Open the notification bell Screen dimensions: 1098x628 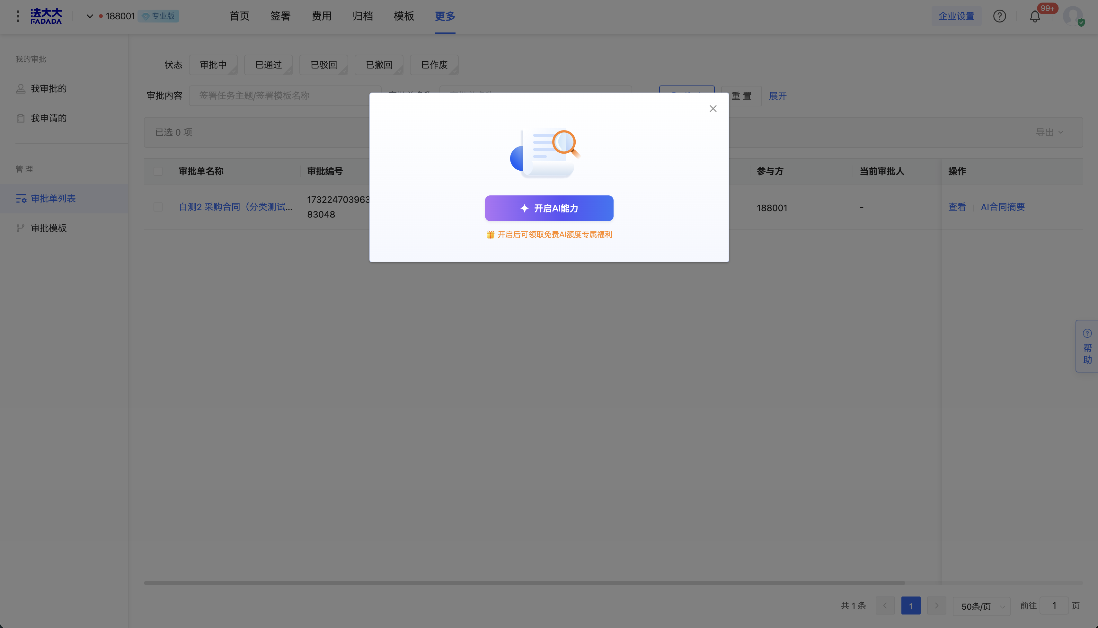point(1035,16)
